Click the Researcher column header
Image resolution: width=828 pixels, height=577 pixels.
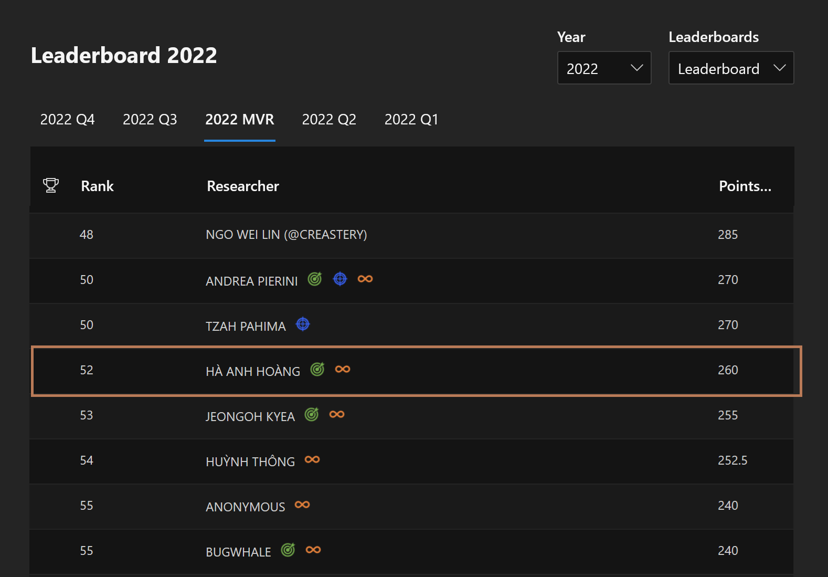point(243,186)
